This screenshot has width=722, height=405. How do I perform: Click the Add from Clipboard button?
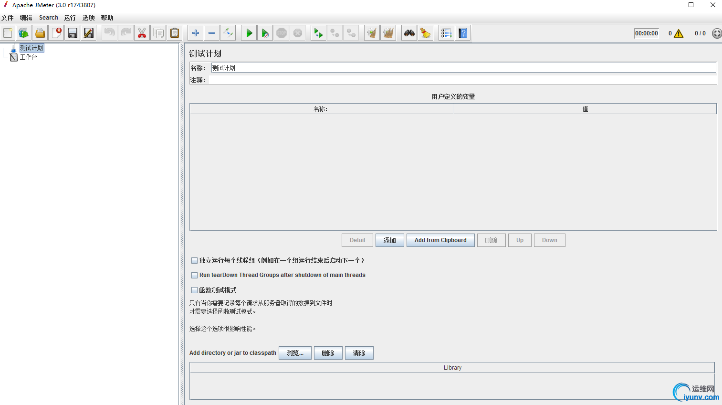440,240
